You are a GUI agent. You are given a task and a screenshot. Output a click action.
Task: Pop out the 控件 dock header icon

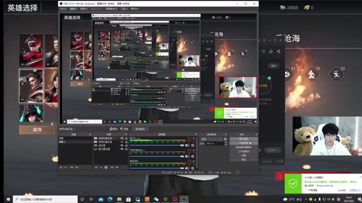256,134
